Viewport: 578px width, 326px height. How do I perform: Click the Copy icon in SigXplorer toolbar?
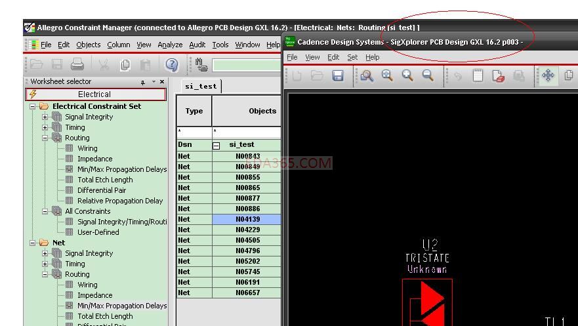point(569,75)
